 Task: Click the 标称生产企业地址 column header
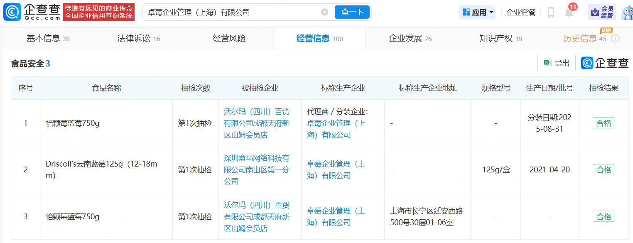[x=428, y=88]
